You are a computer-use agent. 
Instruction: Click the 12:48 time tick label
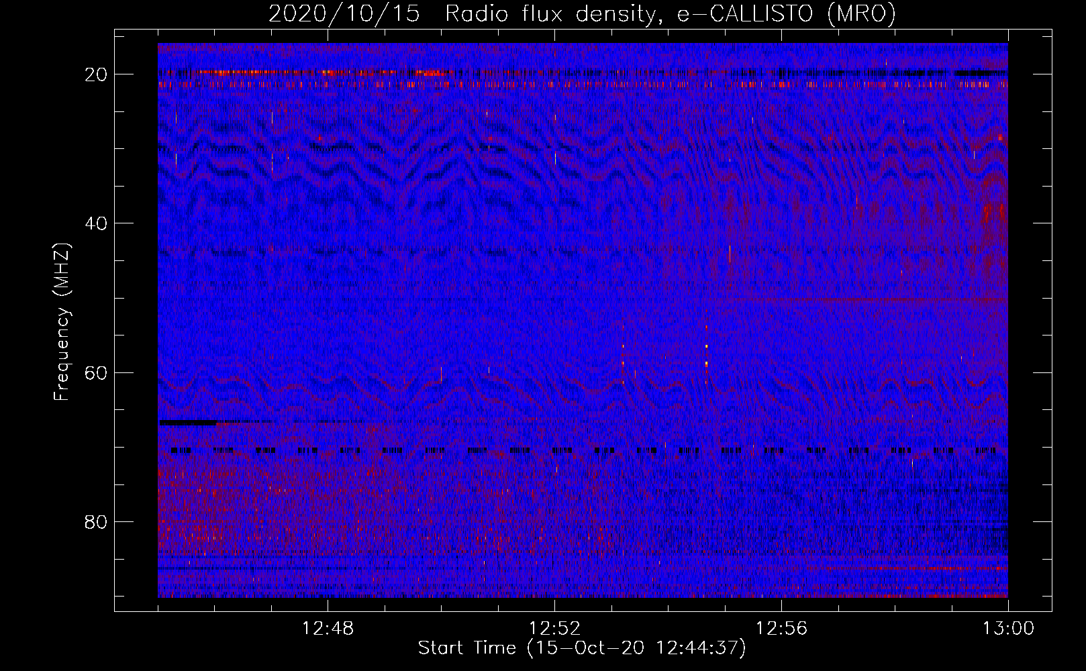point(328,629)
